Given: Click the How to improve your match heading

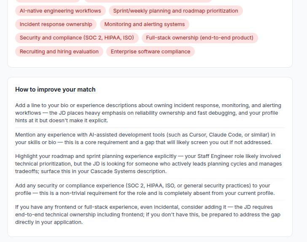Looking at the screenshot, I should (55, 89).
